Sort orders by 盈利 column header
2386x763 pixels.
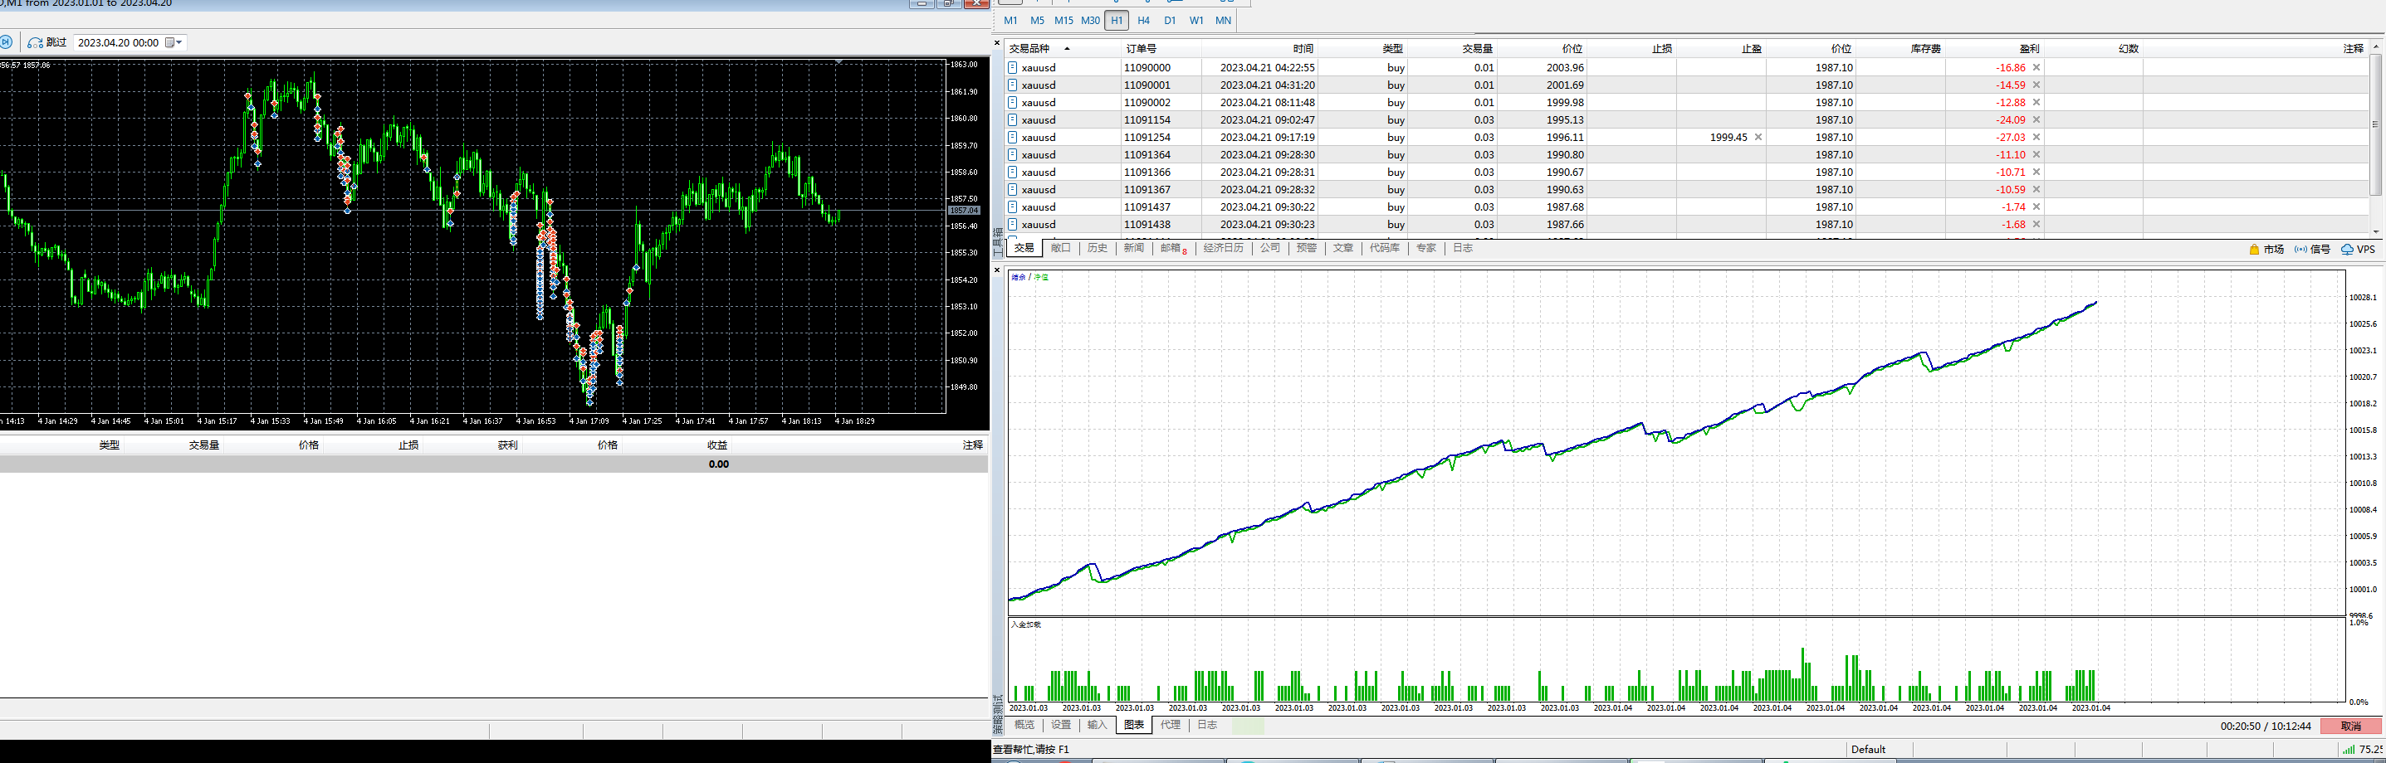[2028, 48]
